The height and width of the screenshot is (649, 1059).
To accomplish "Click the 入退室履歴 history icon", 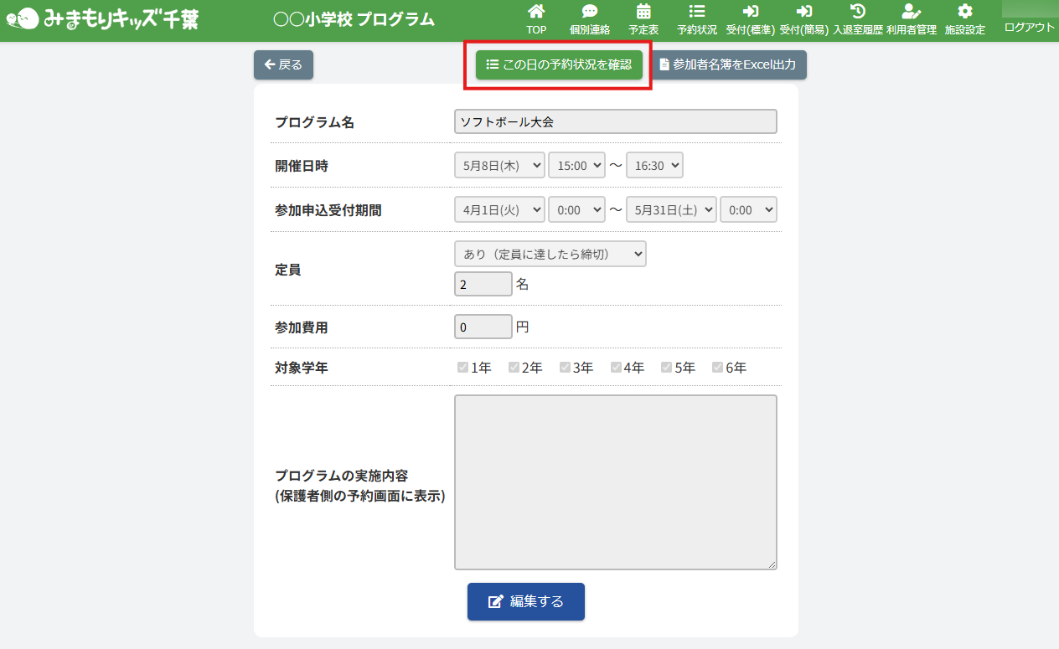I will point(857,12).
